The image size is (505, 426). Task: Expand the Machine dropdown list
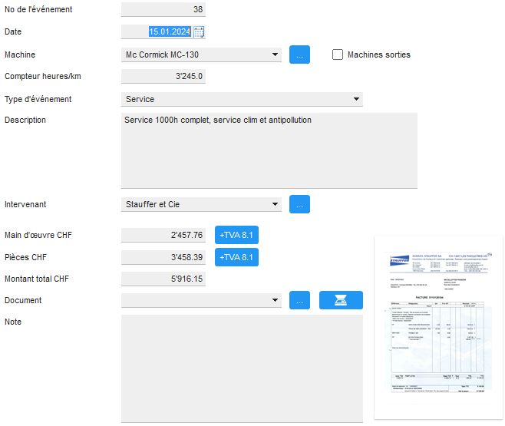pos(276,55)
